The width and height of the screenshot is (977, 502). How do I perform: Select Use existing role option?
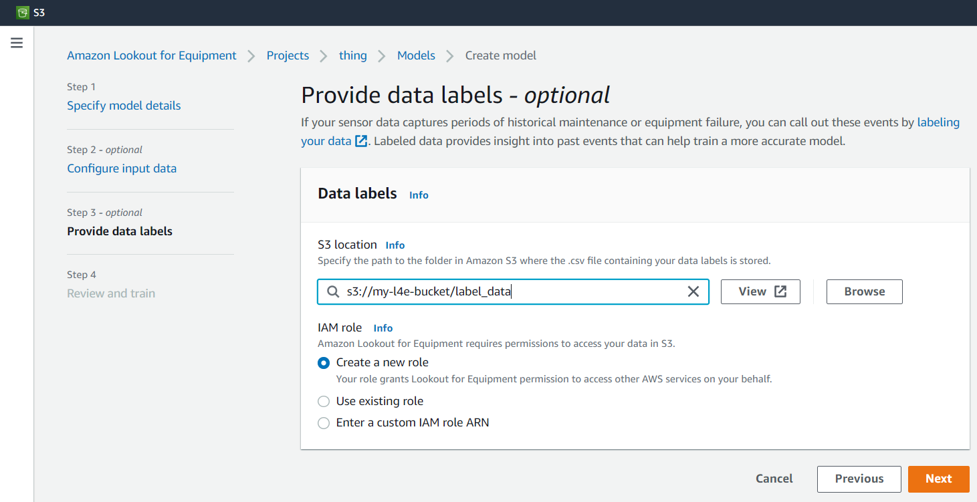point(324,402)
